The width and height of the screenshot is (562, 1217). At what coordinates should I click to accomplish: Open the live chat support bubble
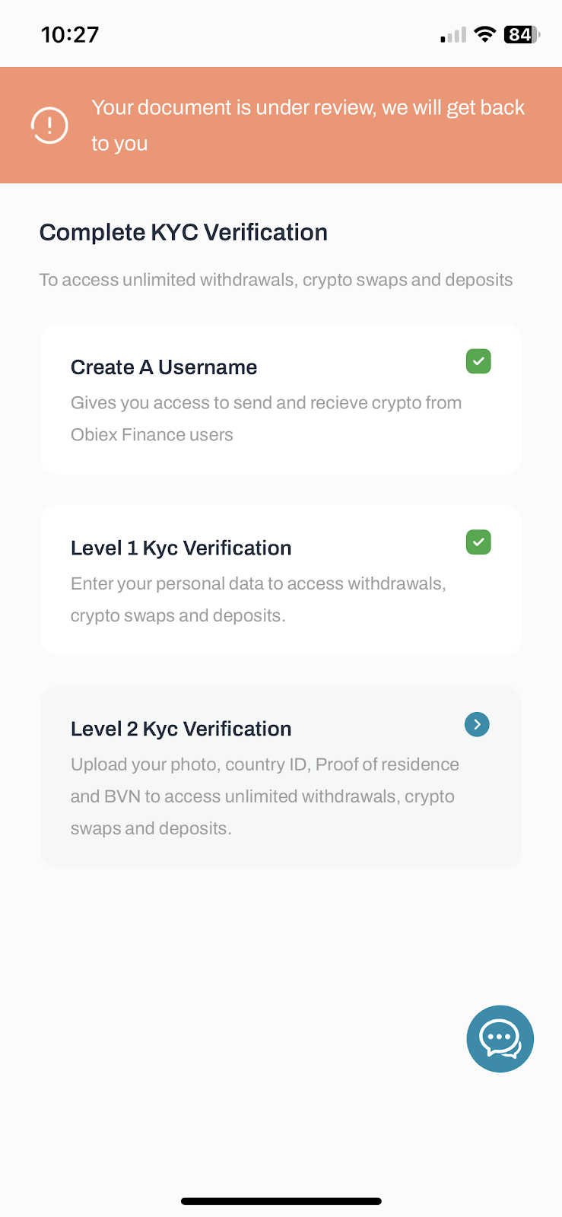[x=500, y=1039]
